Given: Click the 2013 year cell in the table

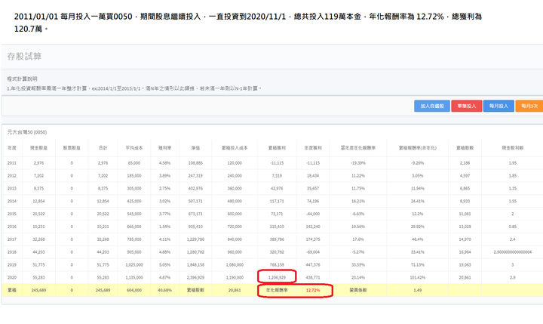Looking at the screenshot, I should [12, 188].
